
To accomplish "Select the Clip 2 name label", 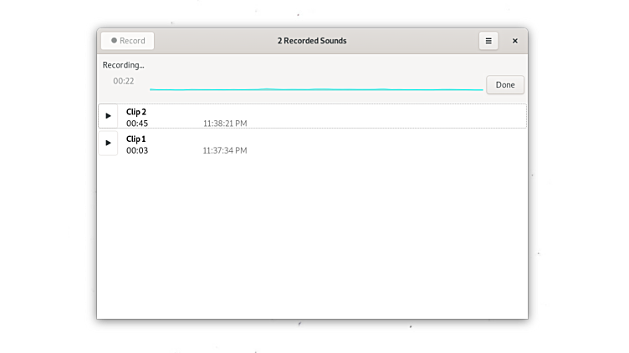I will [136, 111].
